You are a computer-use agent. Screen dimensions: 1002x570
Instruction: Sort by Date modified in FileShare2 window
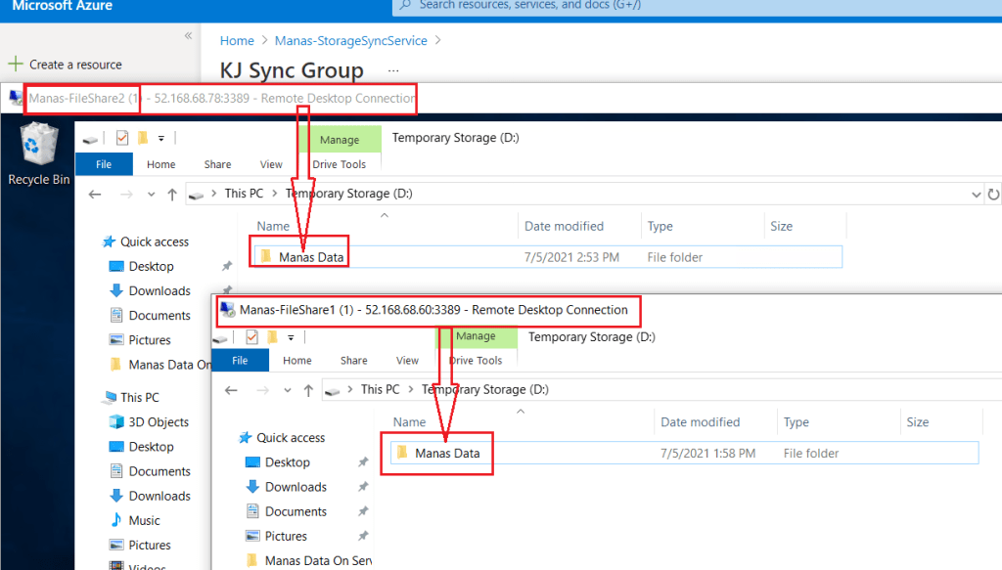[564, 226]
